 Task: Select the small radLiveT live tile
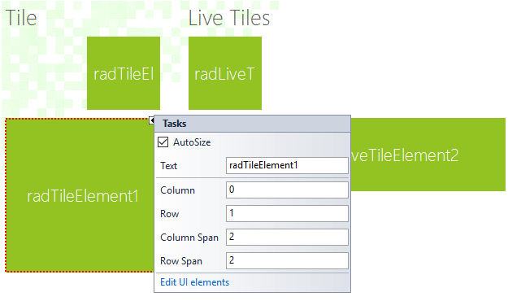(225, 73)
